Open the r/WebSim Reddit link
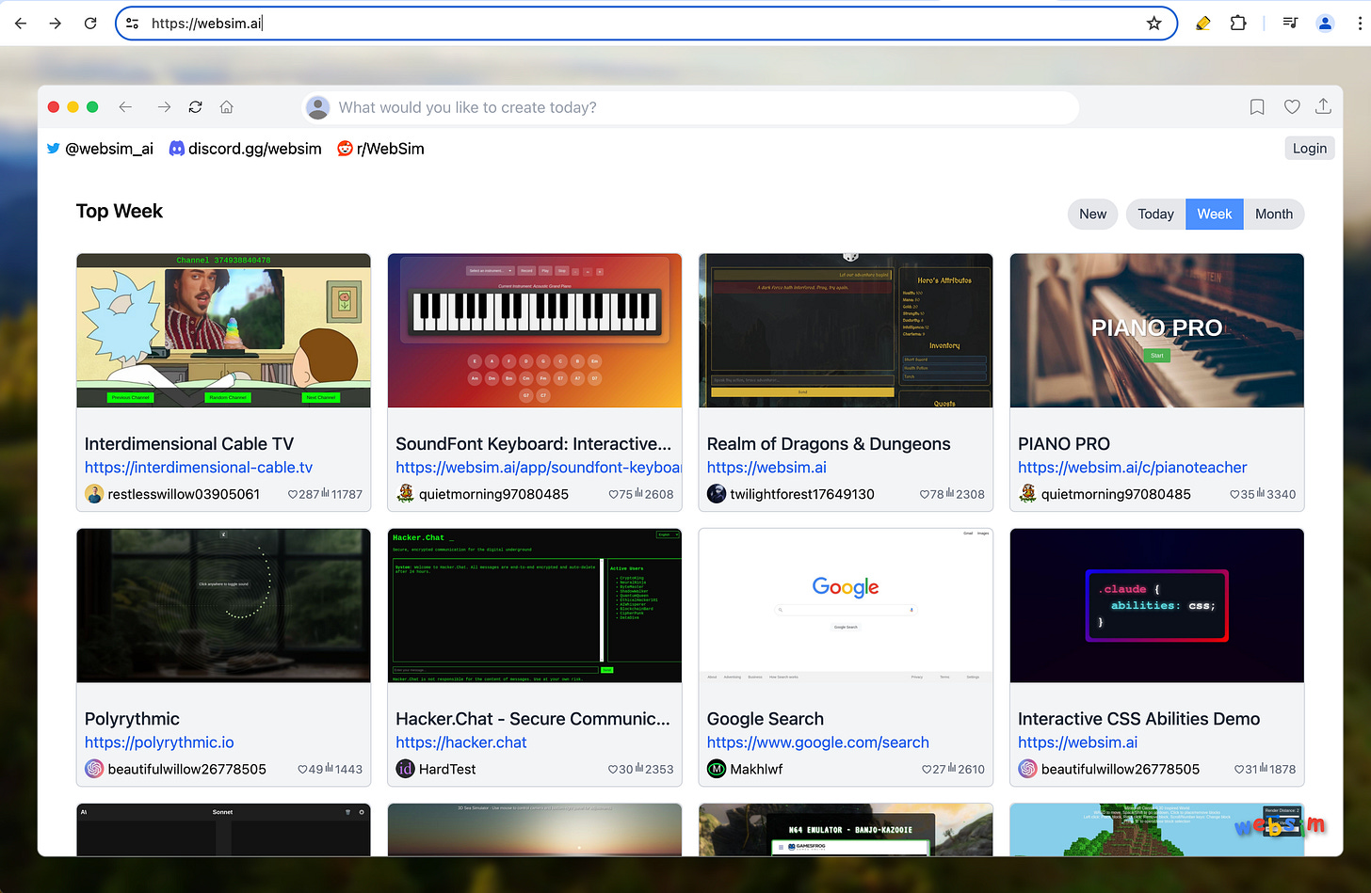Image resolution: width=1371 pixels, height=893 pixels. tap(380, 149)
